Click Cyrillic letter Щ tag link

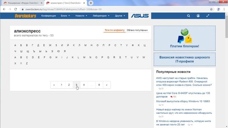pyautogui.click(x=28, y=51)
